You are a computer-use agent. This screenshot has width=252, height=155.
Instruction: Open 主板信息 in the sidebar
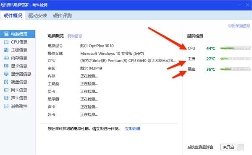[x=17, y=50]
